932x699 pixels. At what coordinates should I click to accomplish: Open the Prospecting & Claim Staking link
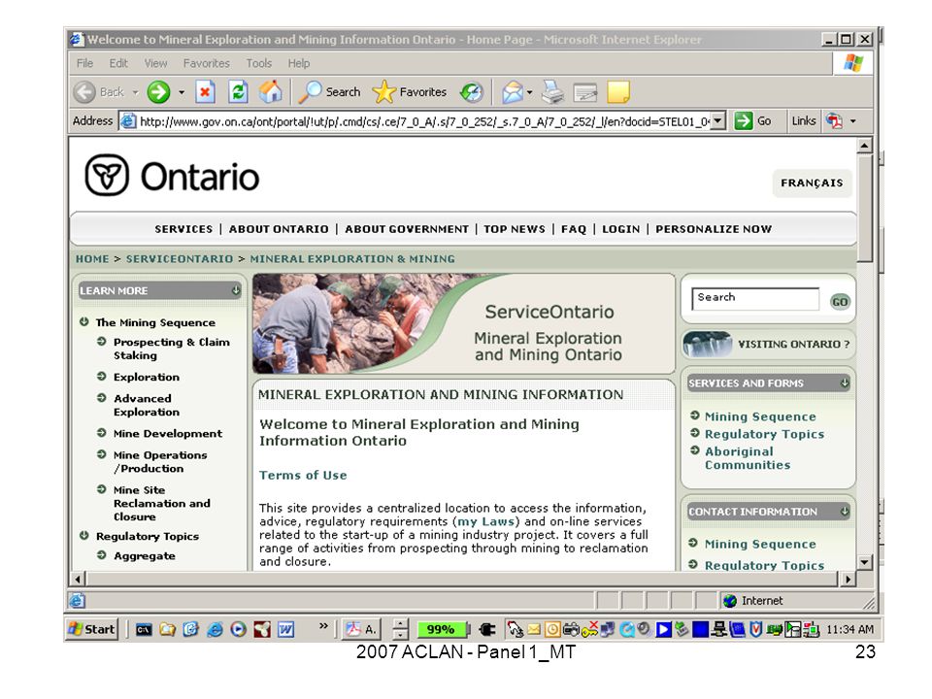click(x=172, y=349)
